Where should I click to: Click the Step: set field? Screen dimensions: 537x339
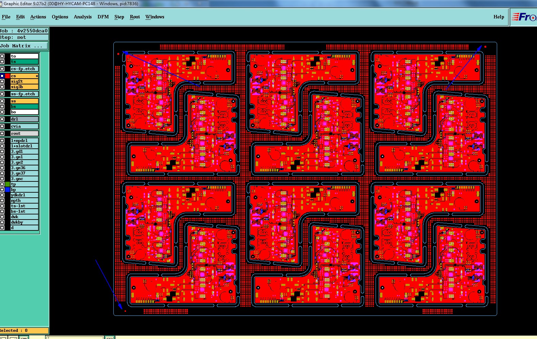(24, 37)
